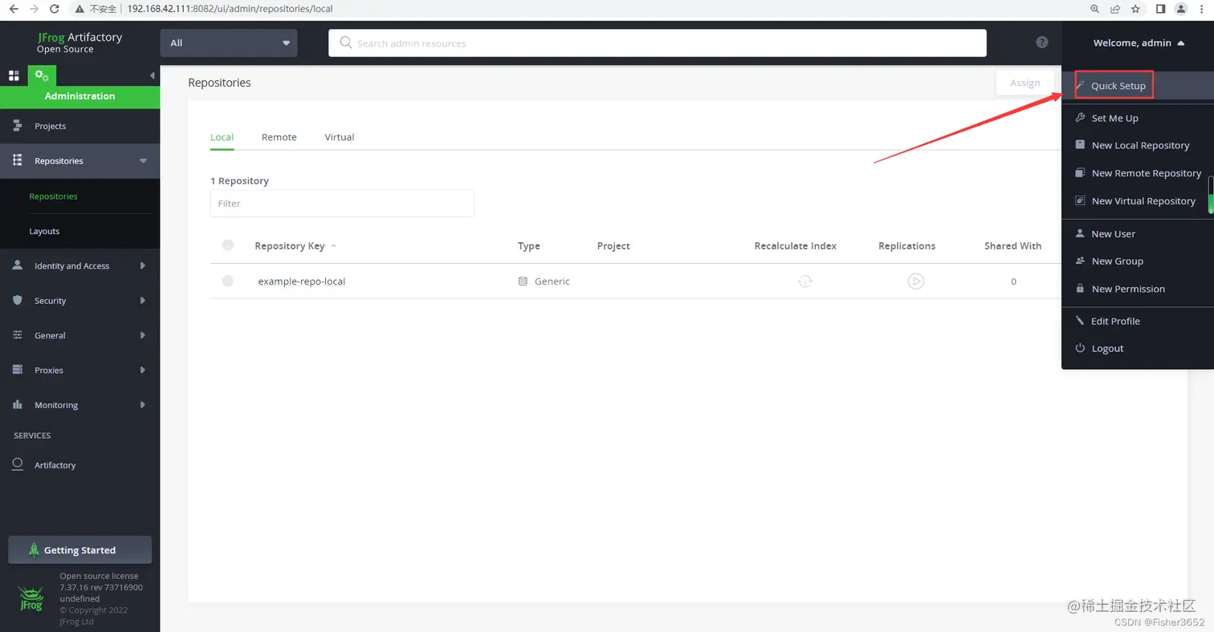The height and width of the screenshot is (632, 1214).
Task: Expand the General section arrow
Action: (x=143, y=335)
